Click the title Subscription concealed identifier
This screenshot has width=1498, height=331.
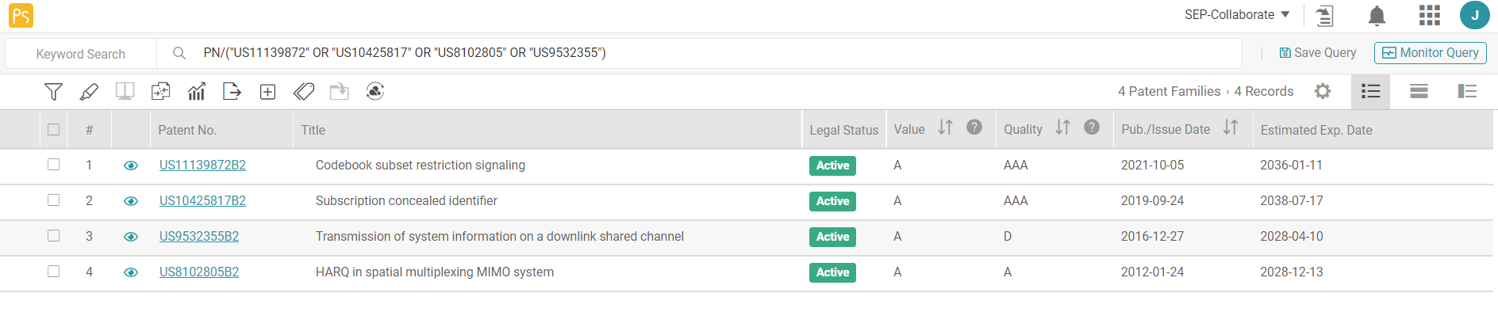tap(406, 201)
